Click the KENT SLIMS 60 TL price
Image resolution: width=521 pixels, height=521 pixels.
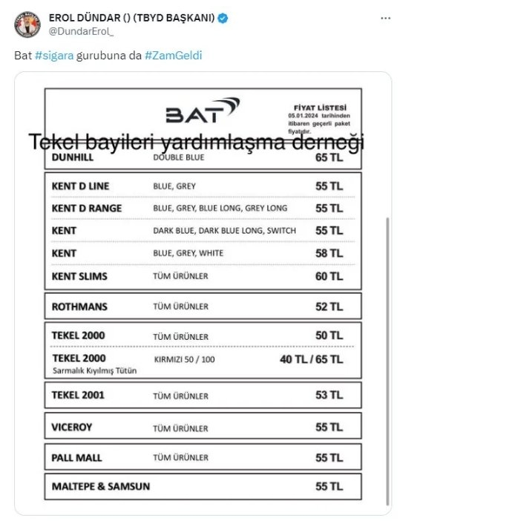pos(329,276)
